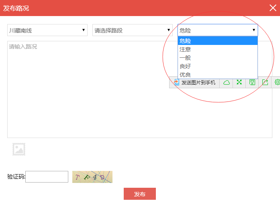Click the 验证码 input field

click(x=47, y=177)
